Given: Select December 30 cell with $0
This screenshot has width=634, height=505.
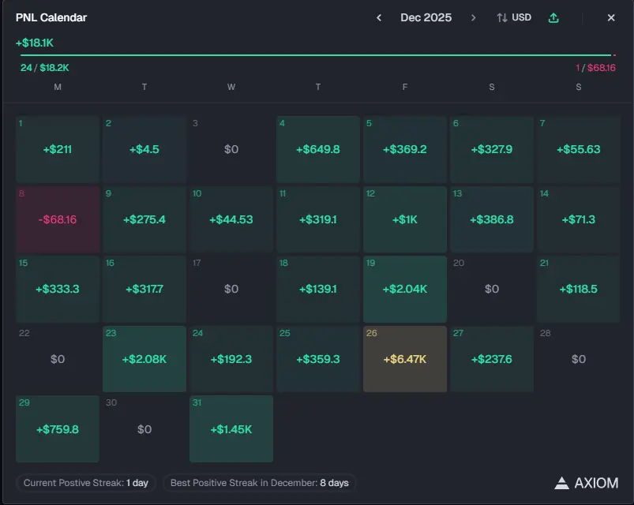Looking at the screenshot, I should pos(144,428).
